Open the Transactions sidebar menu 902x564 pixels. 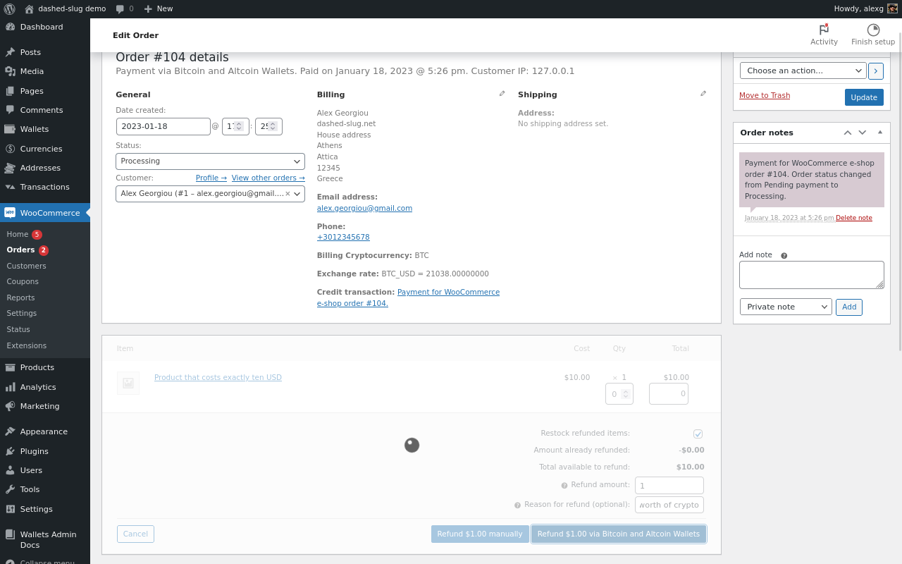pos(45,187)
